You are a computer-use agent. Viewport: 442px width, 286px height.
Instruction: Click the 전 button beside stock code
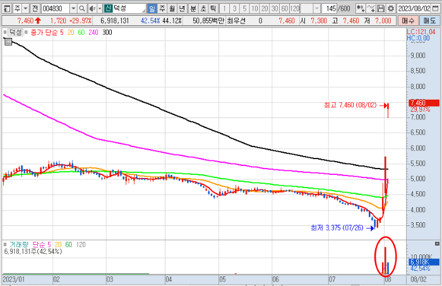point(35,9)
